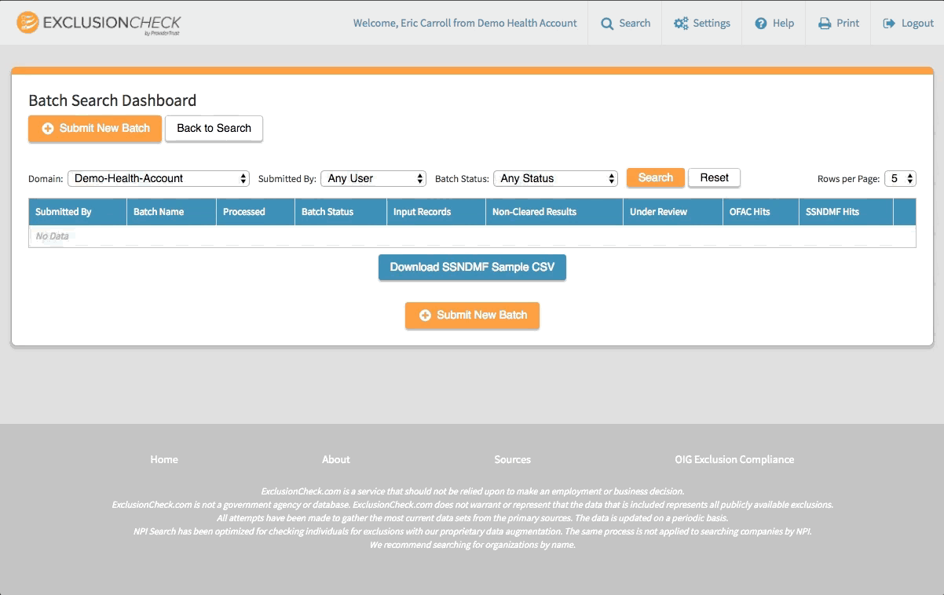
Task: Click the Logout arrow icon
Action: coord(889,24)
